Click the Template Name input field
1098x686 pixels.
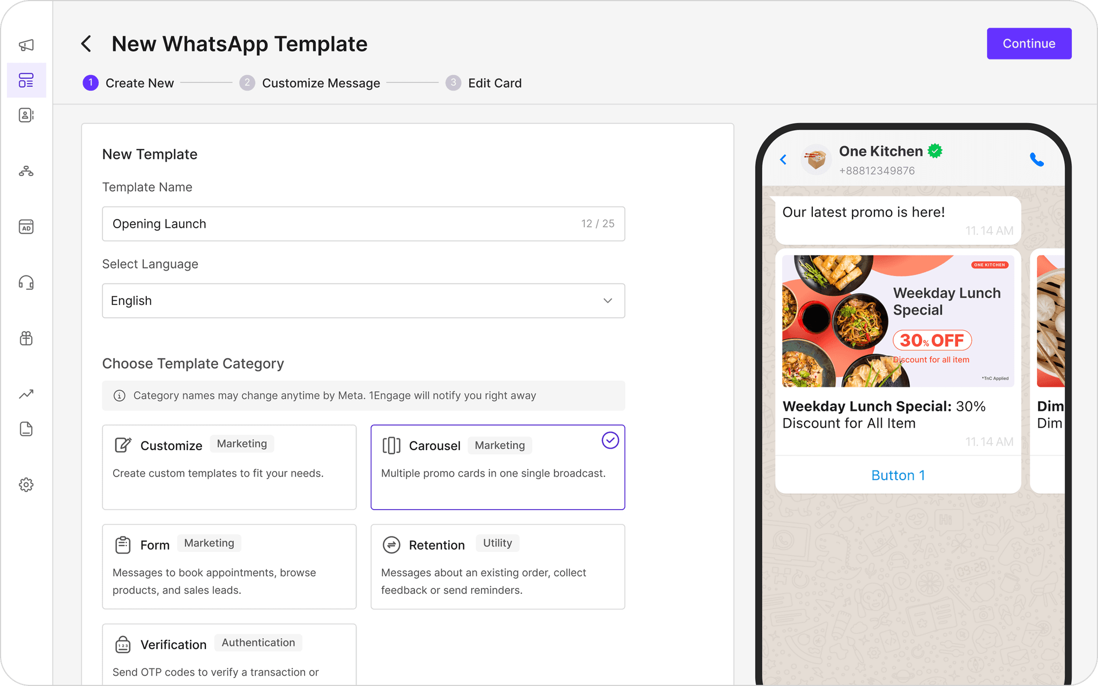click(363, 223)
